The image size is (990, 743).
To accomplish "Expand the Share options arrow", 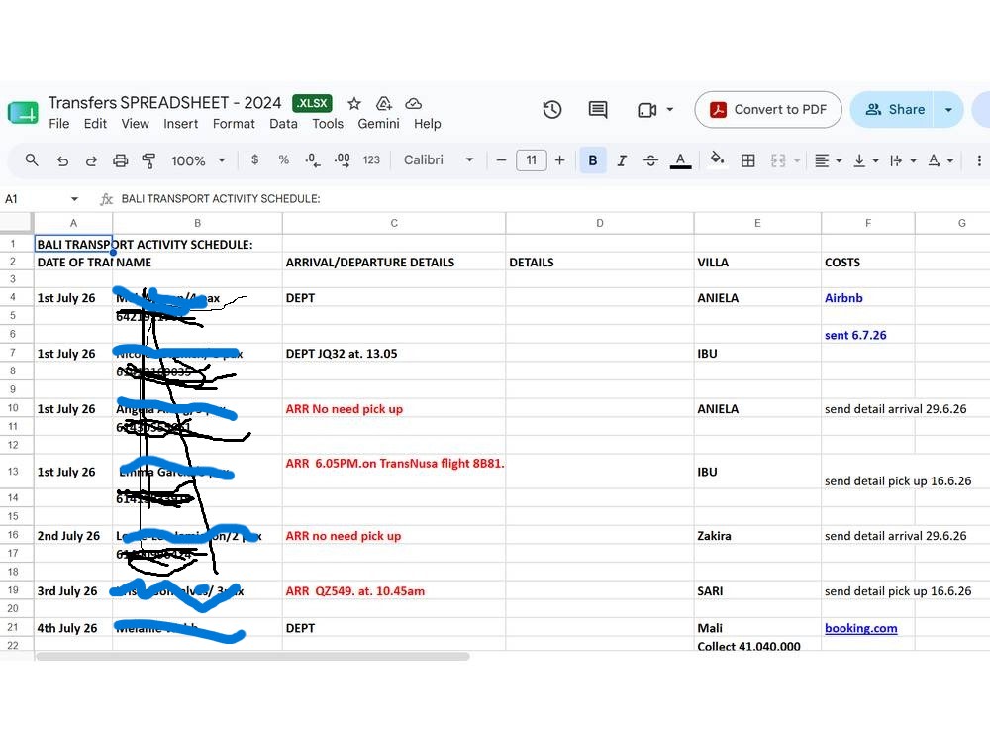I will pos(948,110).
